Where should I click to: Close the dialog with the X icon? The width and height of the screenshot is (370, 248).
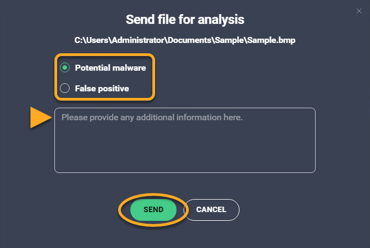point(359,10)
